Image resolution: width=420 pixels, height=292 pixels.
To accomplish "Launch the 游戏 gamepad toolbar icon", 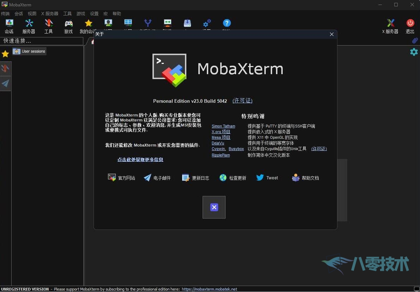I will 68,26.
